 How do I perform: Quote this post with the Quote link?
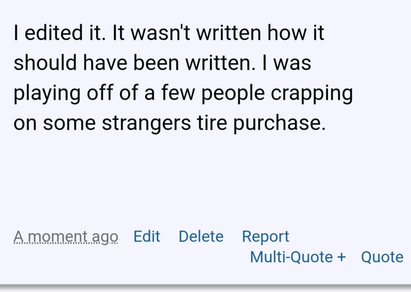click(x=382, y=257)
